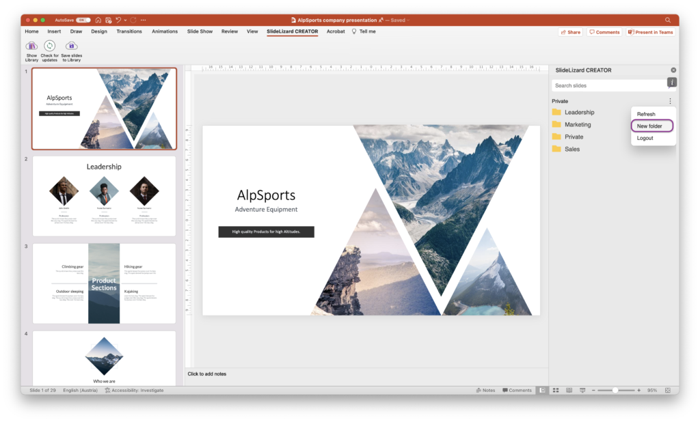The width and height of the screenshot is (700, 422).
Task: Open the document title saved-status dropdown
Action: click(x=408, y=20)
